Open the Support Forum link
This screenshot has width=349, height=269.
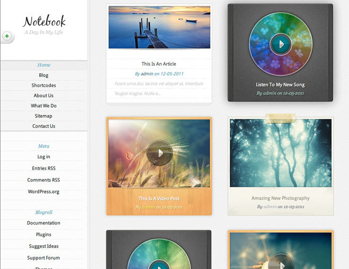click(x=43, y=258)
